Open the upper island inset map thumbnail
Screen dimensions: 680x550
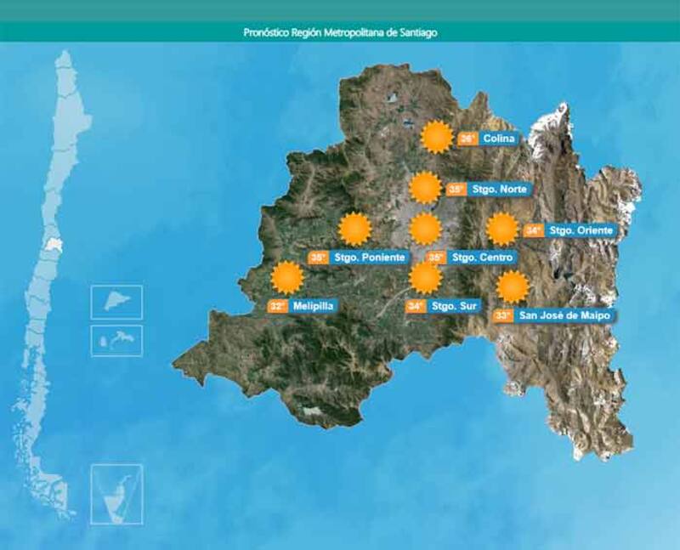[116, 302]
